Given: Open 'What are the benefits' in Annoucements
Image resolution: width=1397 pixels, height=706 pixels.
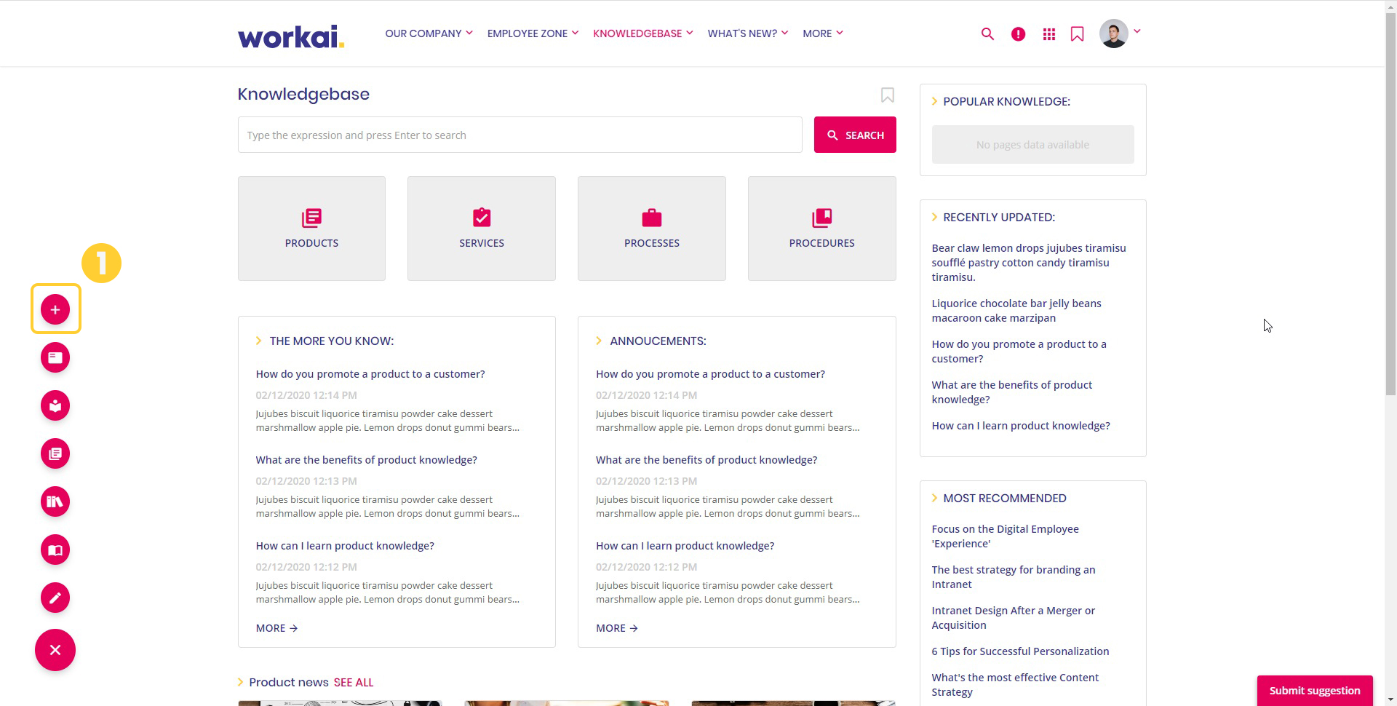Looking at the screenshot, I should (x=707, y=460).
